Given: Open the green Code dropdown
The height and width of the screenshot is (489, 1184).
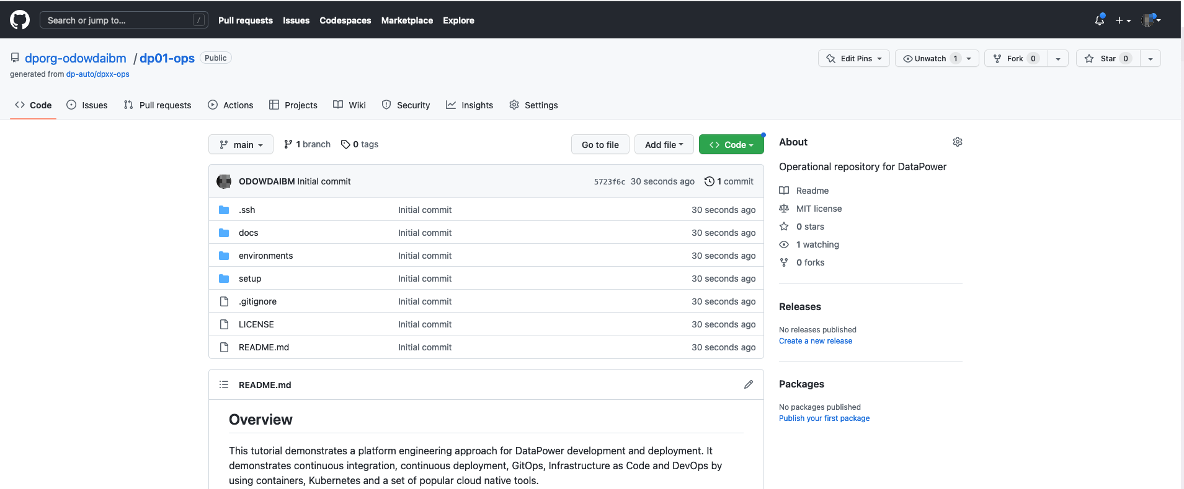Looking at the screenshot, I should click(x=731, y=144).
